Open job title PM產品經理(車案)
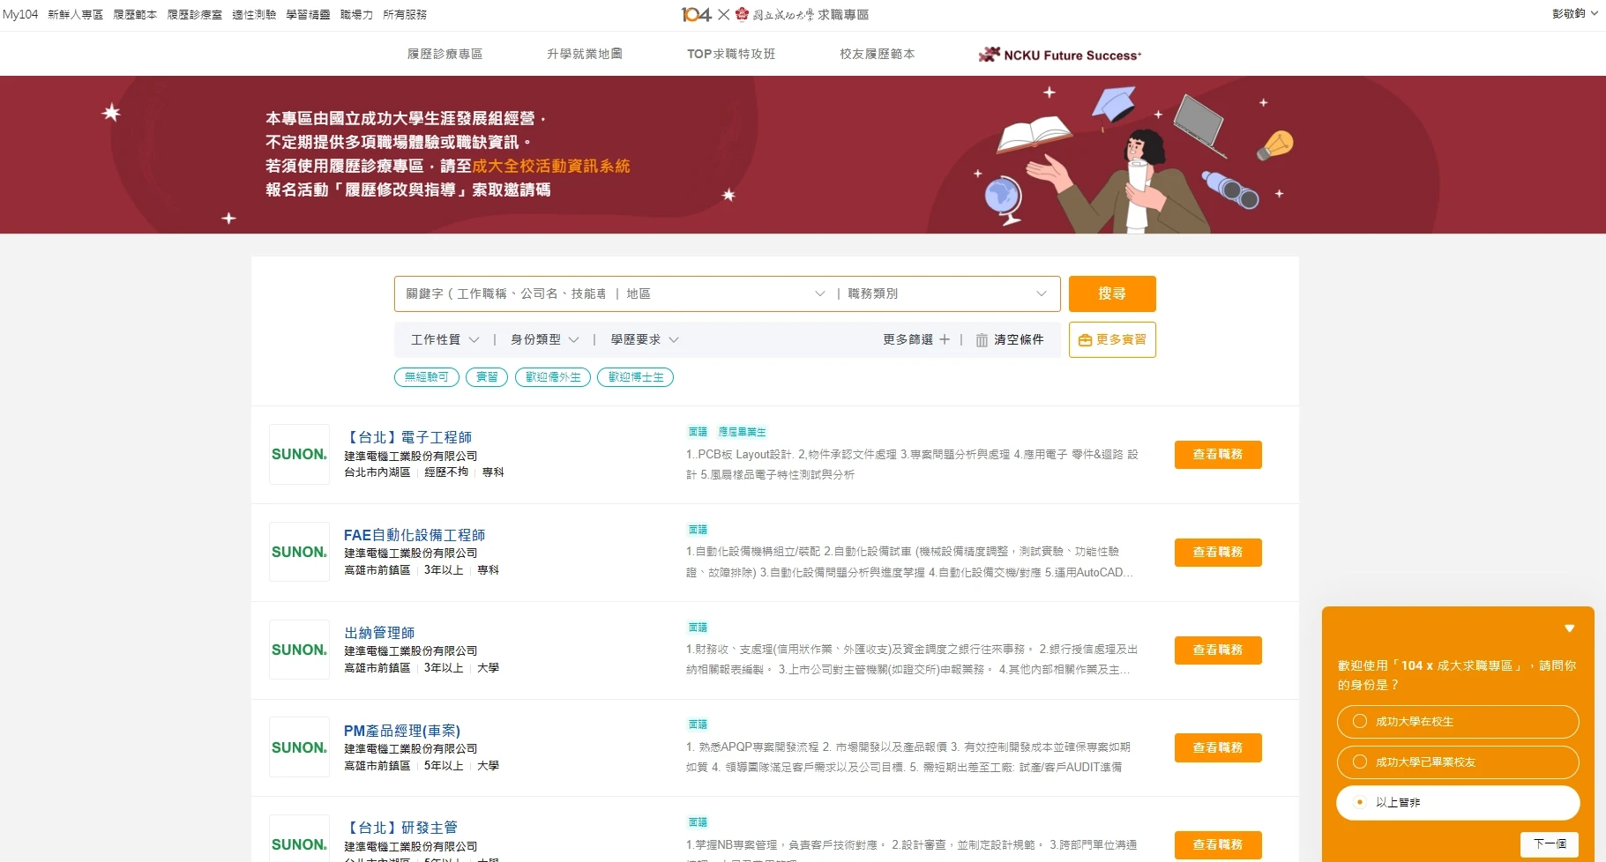The height and width of the screenshot is (862, 1606). tap(402, 731)
